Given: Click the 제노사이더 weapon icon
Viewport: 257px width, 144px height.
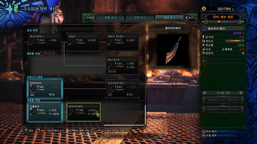Looking at the screenshot, I should click(110, 66).
